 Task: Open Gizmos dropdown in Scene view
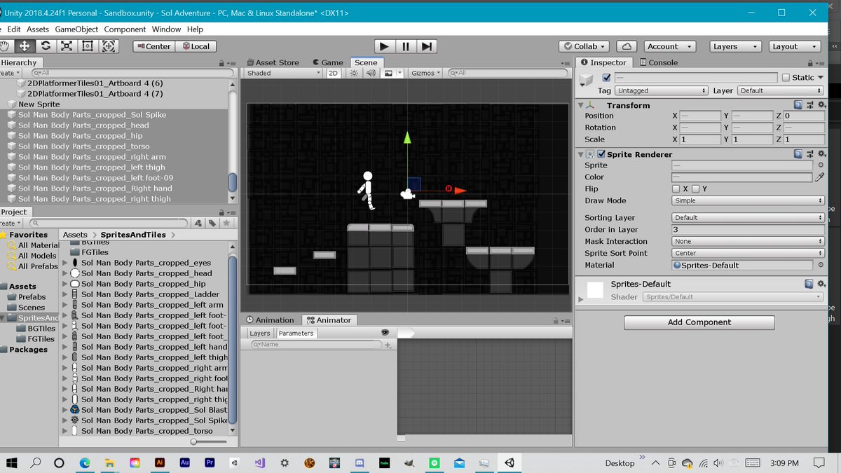tap(426, 73)
